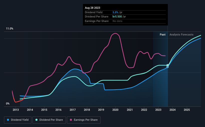Click the 2016 x-axis label
This screenshot has width=205, height=127.
click(x=58, y=110)
